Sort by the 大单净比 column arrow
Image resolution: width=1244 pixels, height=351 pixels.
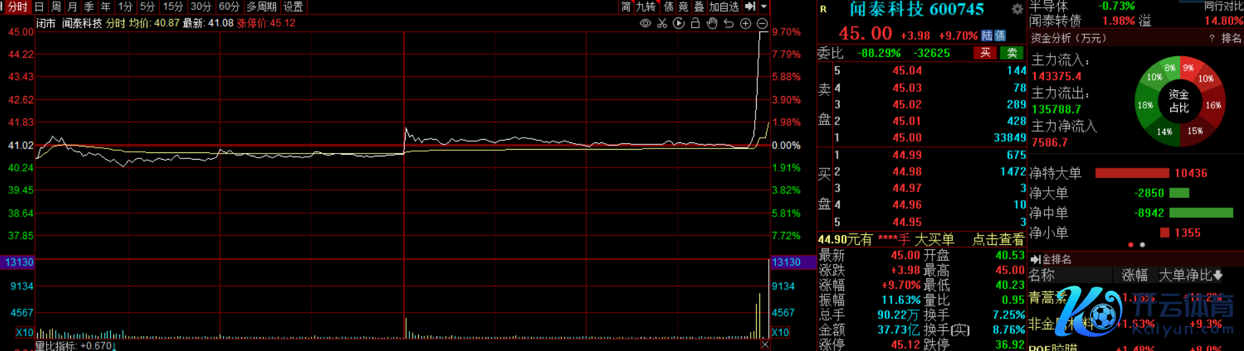1217,276
